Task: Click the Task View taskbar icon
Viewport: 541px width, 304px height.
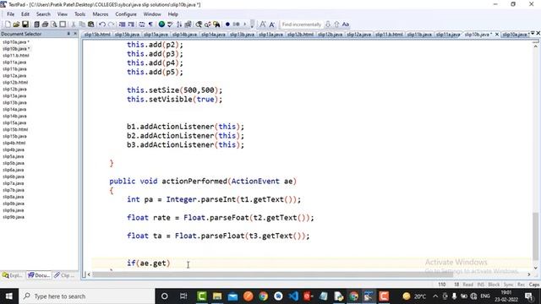Action: (x=183, y=296)
